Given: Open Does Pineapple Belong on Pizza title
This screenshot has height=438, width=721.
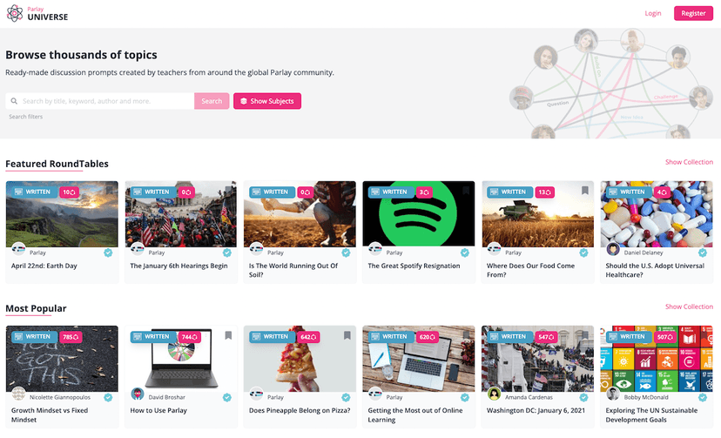Looking at the screenshot, I should coord(300,410).
